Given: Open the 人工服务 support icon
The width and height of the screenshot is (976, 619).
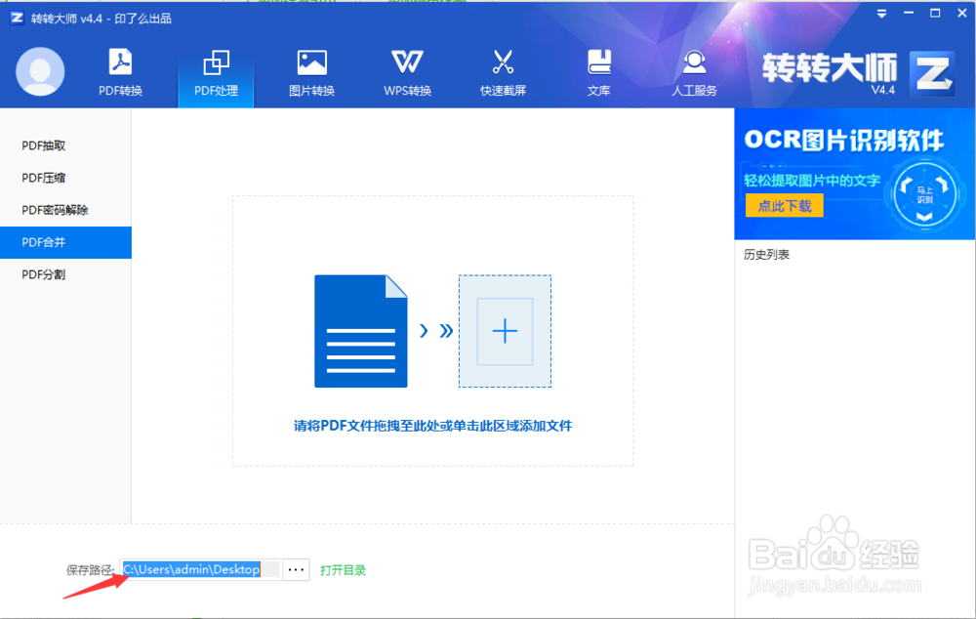Looking at the screenshot, I should click(x=694, y=73).
